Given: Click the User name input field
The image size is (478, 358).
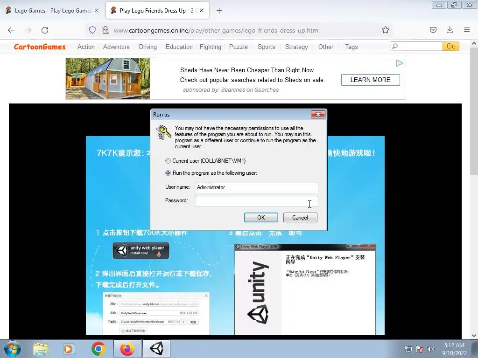Looking at the screenshot, I should (257, 187).
